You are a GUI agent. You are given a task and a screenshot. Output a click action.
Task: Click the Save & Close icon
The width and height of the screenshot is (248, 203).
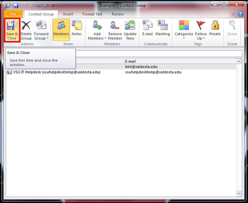[x=12, y=30]
